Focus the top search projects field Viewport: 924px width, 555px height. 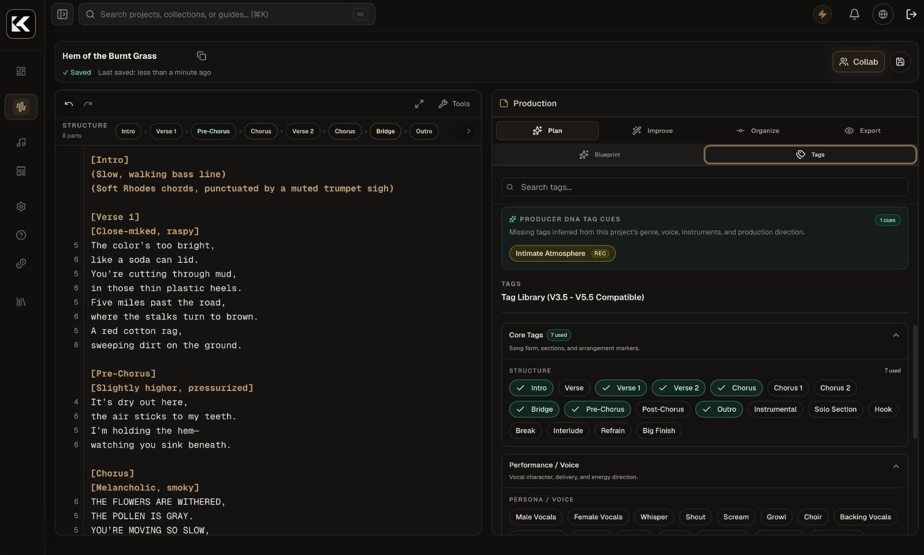pos(226,14)
